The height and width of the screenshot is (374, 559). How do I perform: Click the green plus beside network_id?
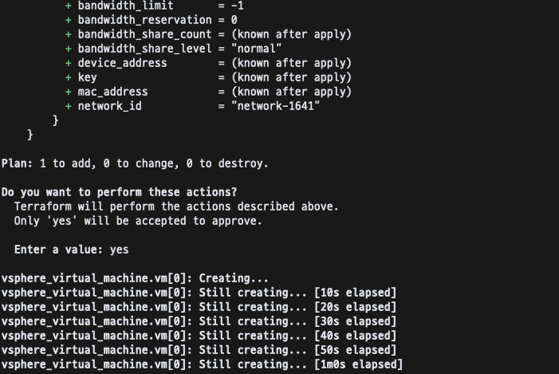pos(69,106)
